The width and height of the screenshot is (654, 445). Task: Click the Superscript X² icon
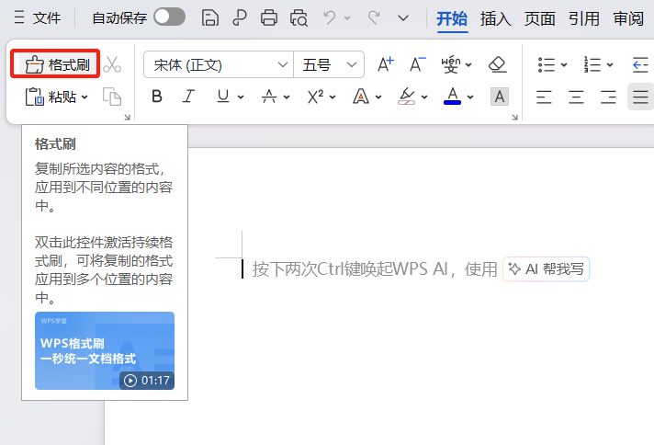click(x=315, y=97)
